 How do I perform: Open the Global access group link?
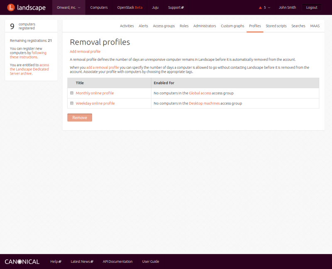pos(200,93)
